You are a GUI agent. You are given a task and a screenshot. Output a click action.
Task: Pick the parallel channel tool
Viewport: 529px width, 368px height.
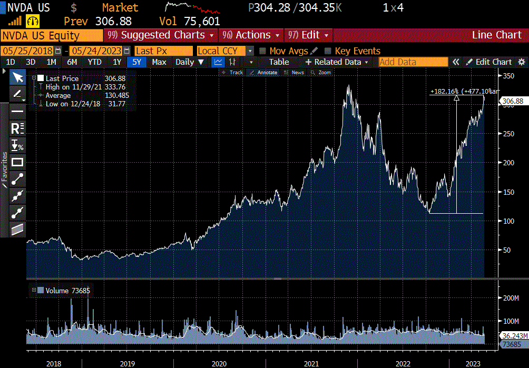[x=17, y=230]
